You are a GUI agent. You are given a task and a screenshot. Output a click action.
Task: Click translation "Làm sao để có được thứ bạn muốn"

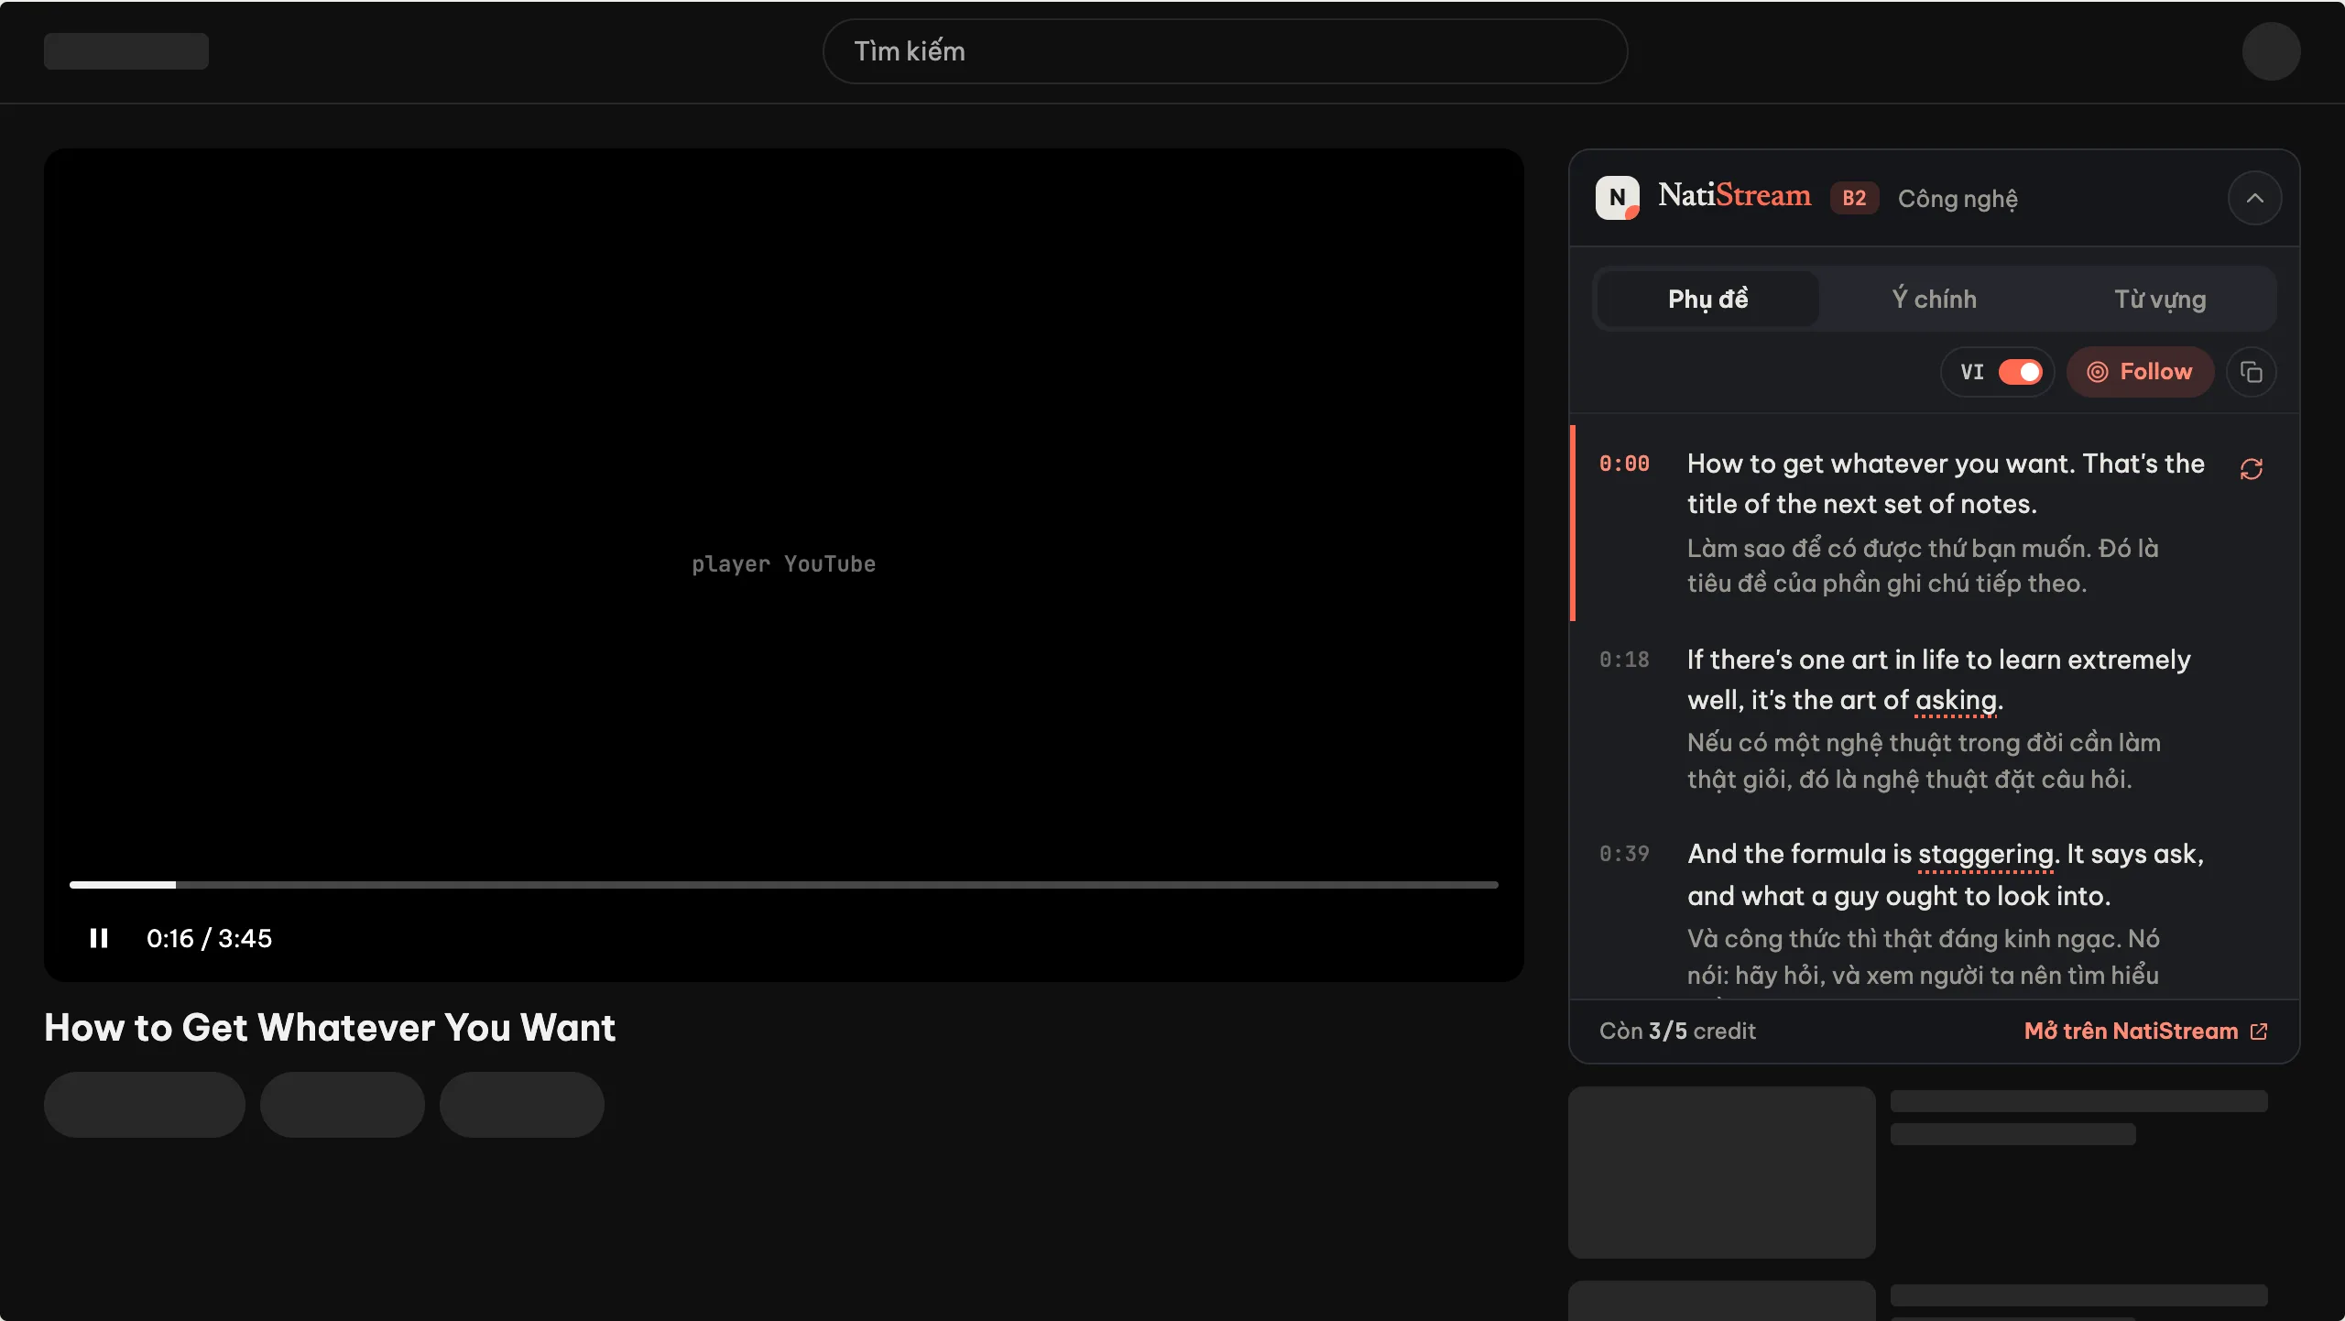[x=1923, y=565]
